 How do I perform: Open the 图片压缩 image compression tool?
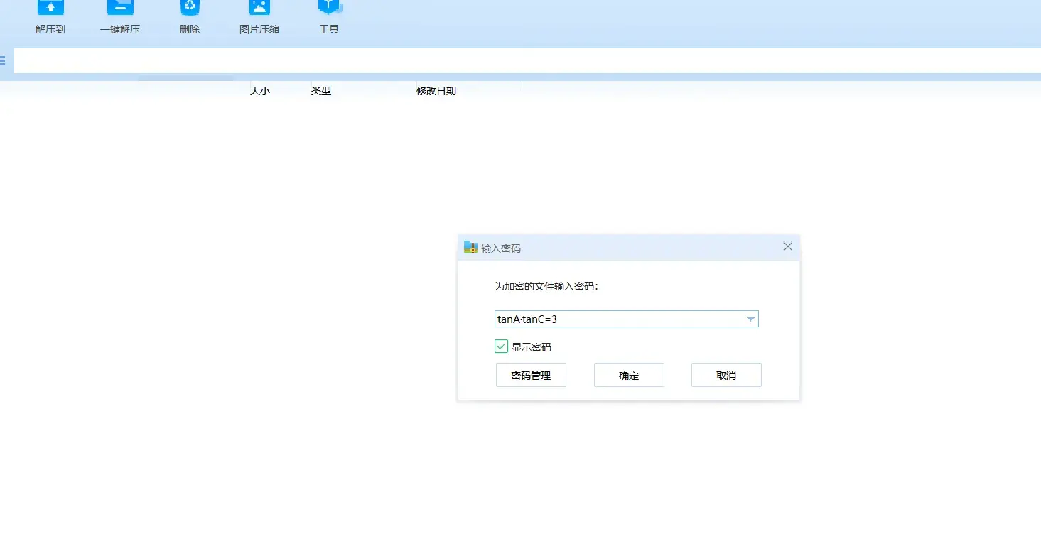[259, 17]
